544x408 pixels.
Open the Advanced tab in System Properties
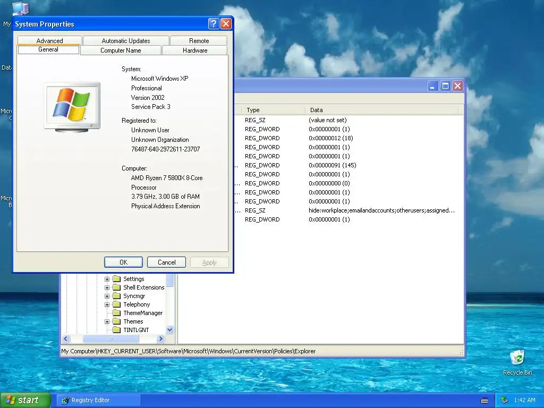[49, 40]
